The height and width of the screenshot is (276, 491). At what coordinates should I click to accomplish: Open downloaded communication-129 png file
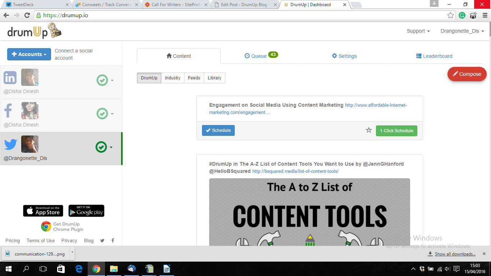[x=35, y=254]
